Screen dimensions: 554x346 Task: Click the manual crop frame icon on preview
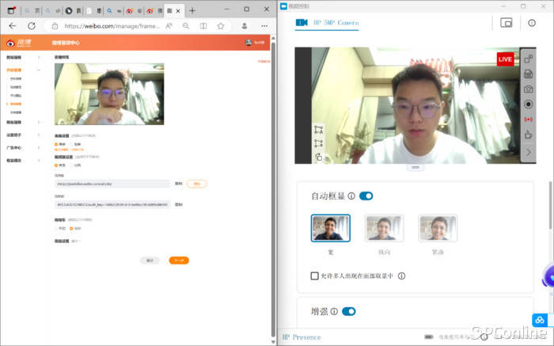pyautogui.click(x=318, y=143)
